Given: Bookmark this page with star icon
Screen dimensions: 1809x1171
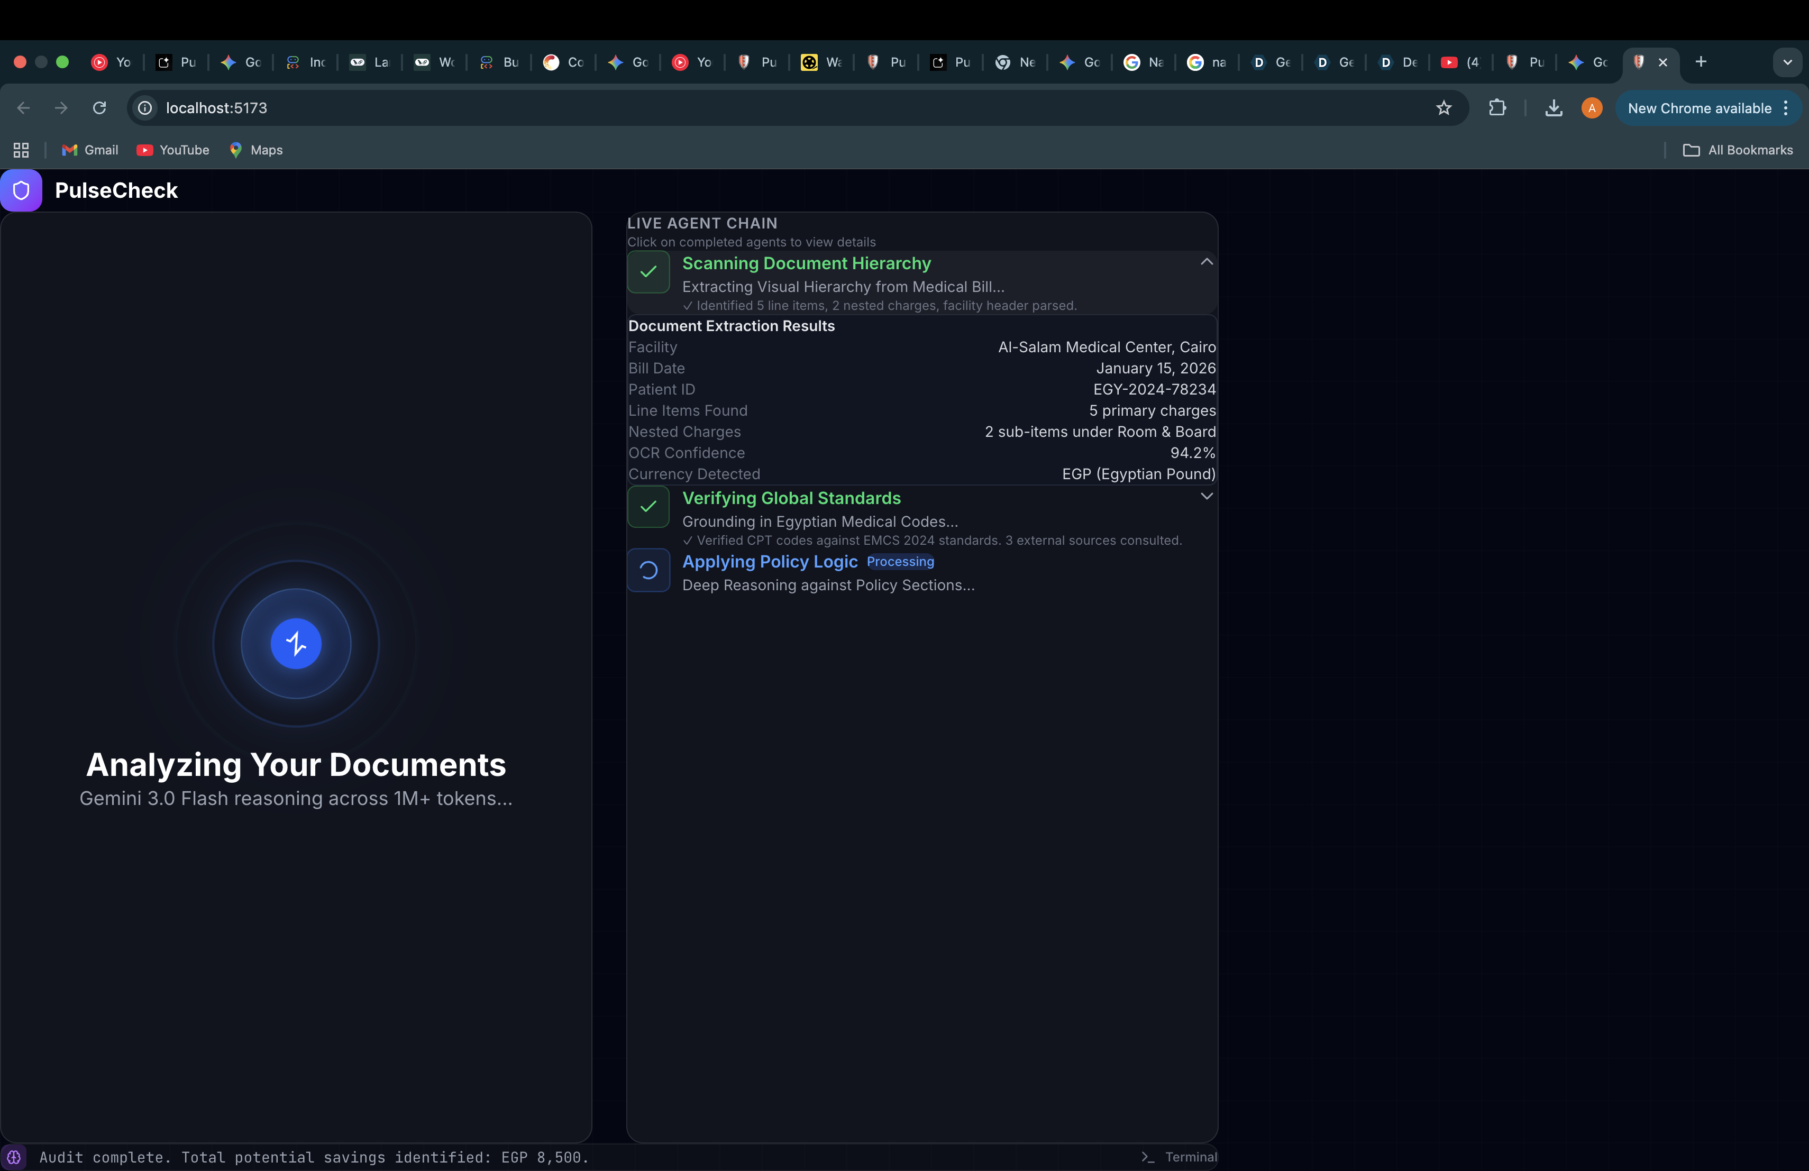Looking at the screenshot, I should coord(1443,108).
